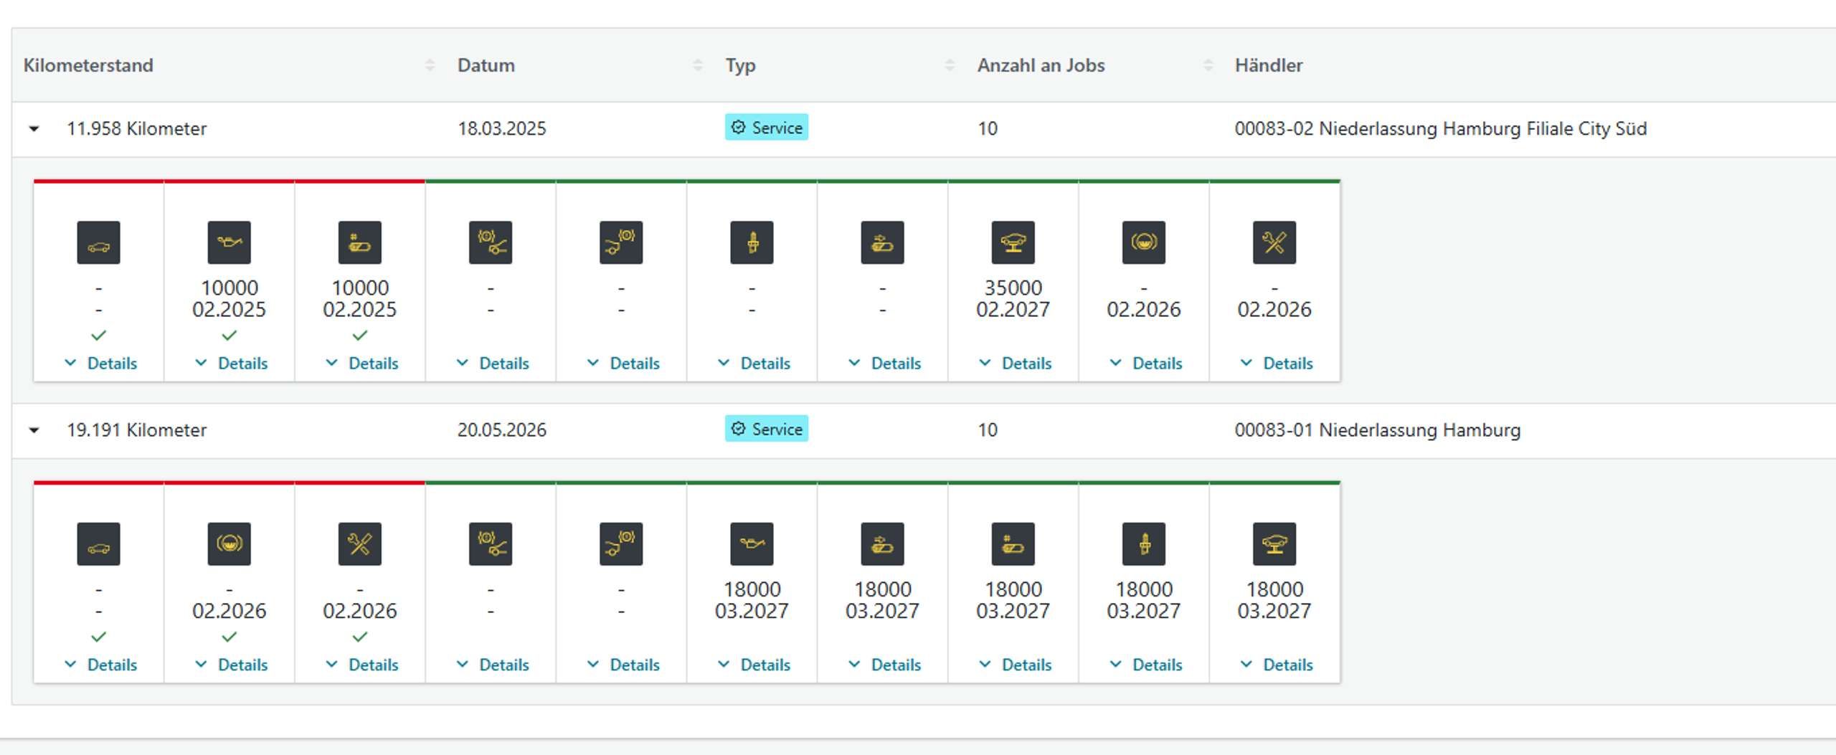
Task: Click front brake icon in 11.958 Kilometer row
Action: pos(491,243)
